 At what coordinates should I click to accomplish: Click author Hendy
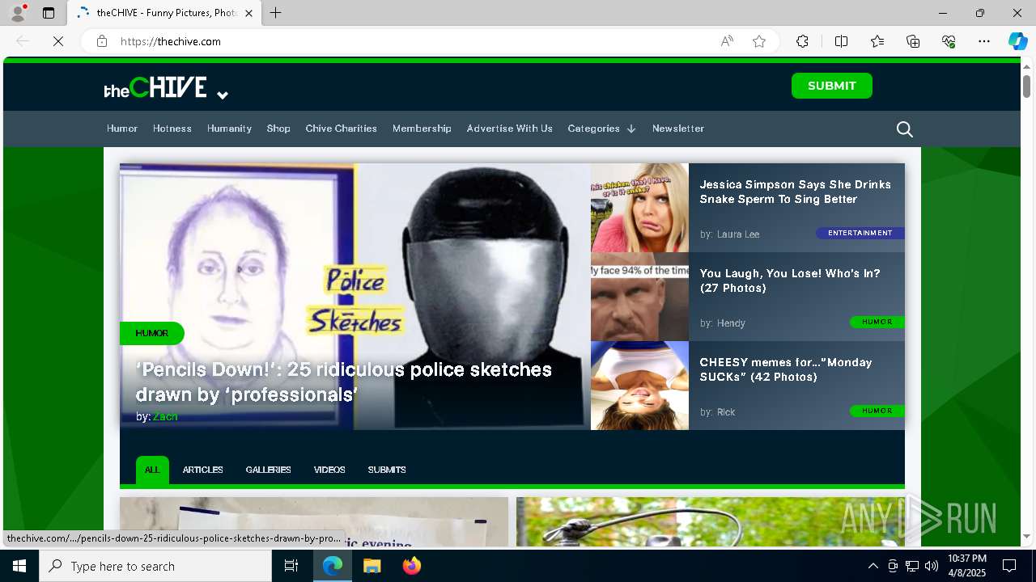coord(731,323)
